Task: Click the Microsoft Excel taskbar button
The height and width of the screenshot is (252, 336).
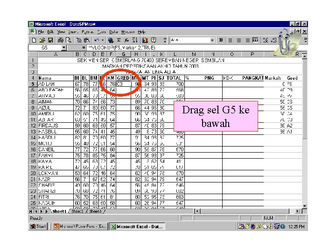Action: point(137,226)
